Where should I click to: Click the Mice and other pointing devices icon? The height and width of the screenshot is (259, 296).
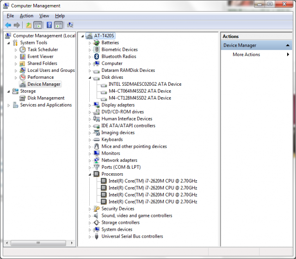(97, 146)
